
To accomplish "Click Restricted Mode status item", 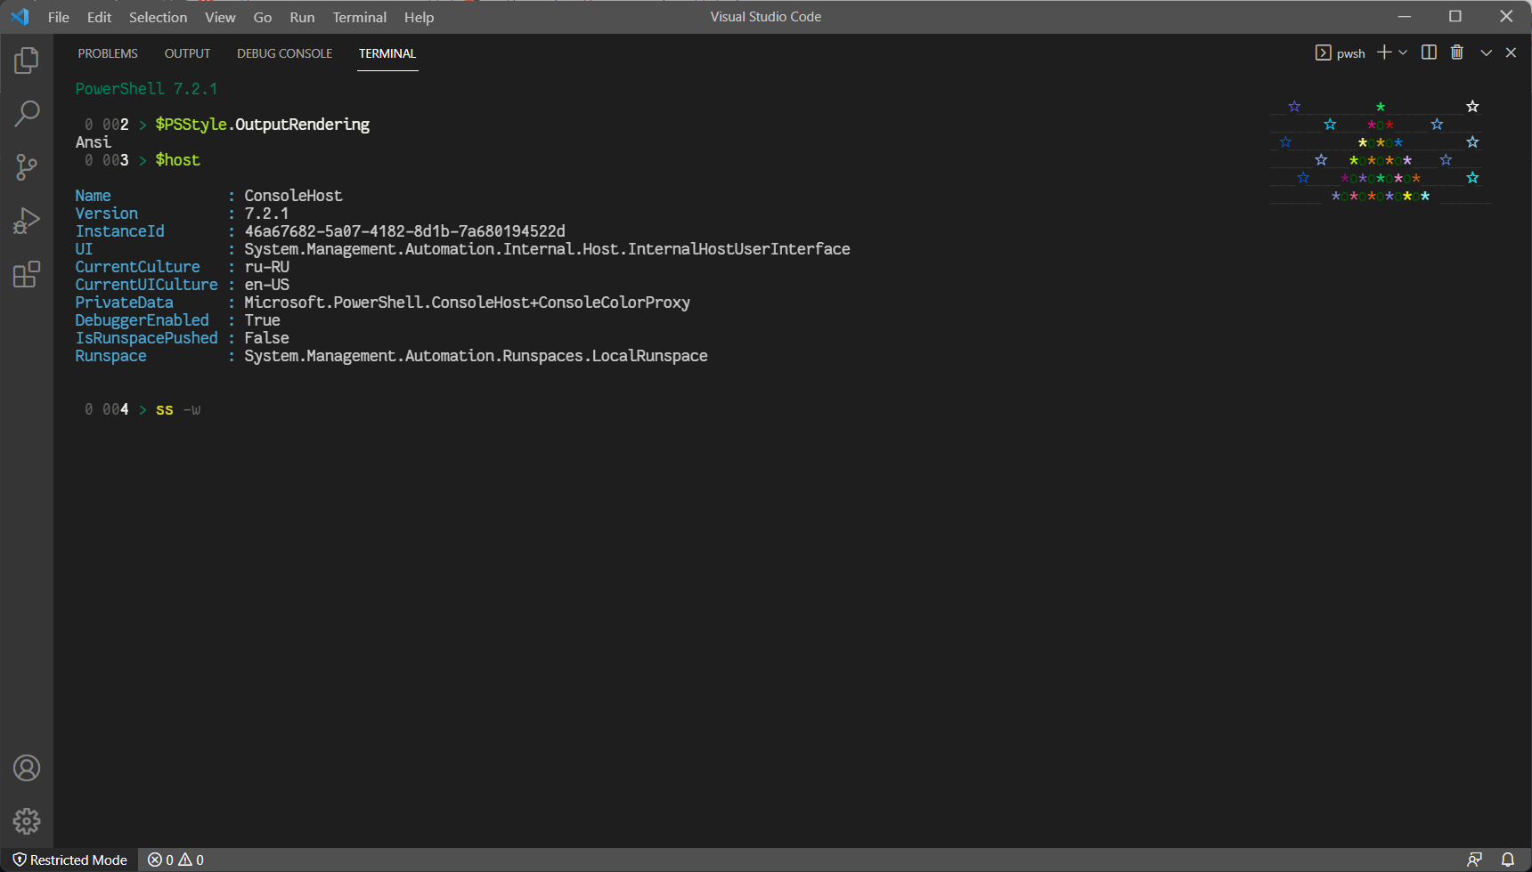I will [x=69, y=860].
